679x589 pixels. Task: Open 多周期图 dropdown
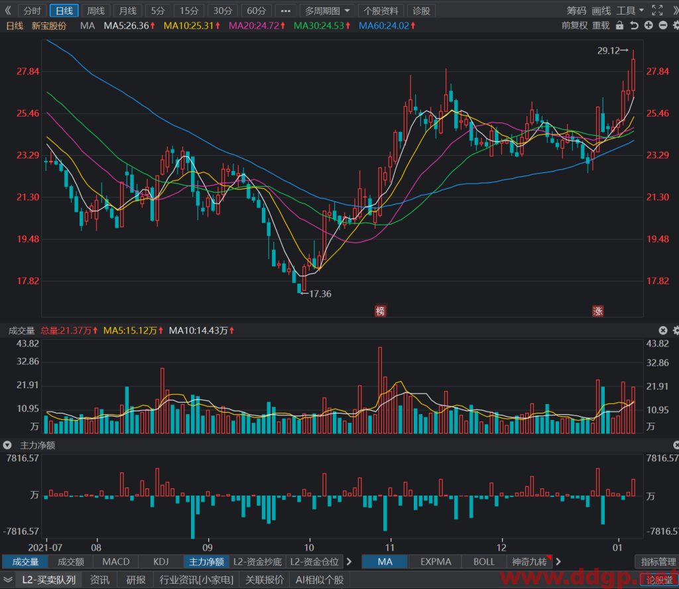point(328,11)
